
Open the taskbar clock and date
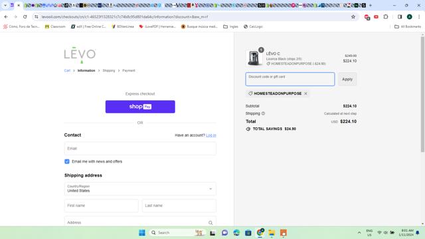click(x=406, y=233)
